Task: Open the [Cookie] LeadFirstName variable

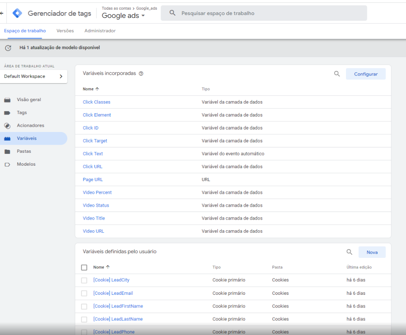Action: (118, 306)
